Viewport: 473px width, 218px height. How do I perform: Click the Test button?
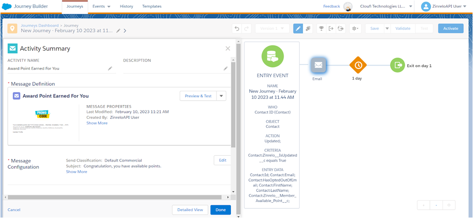424,28
